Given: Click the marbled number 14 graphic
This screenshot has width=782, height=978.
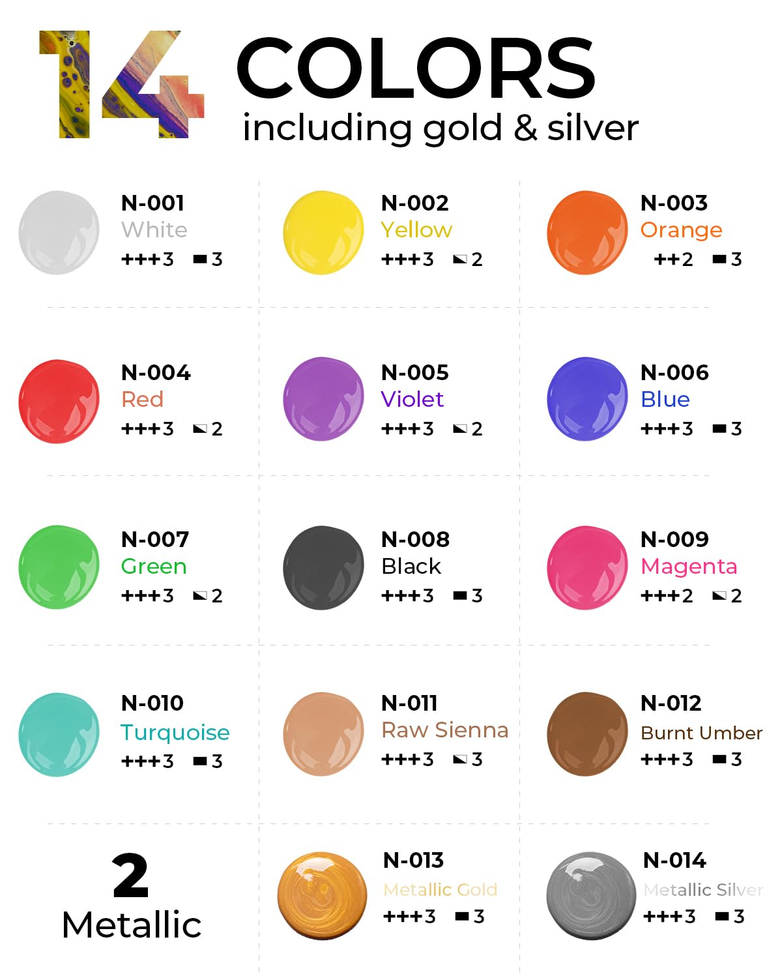Looking at the screenshot, I should pos(123,85).
